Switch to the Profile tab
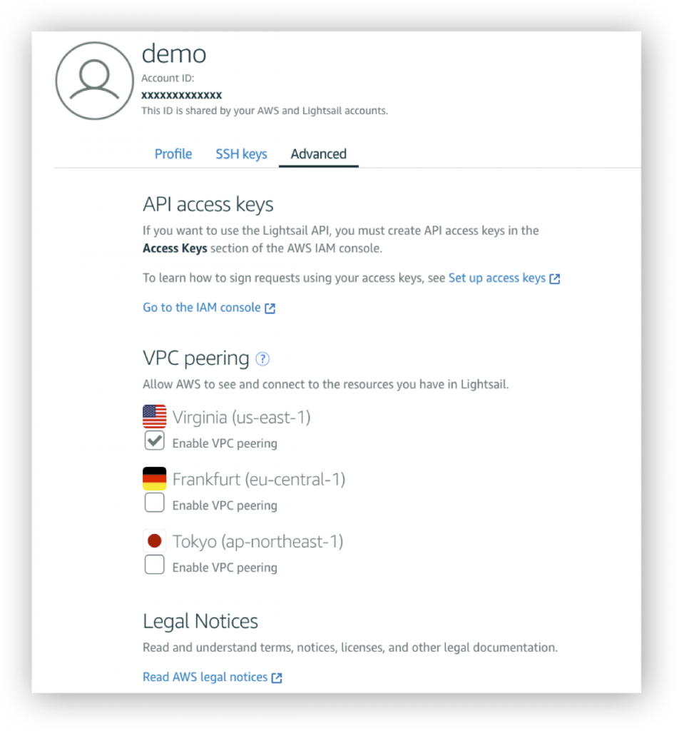 coord(173,154)
